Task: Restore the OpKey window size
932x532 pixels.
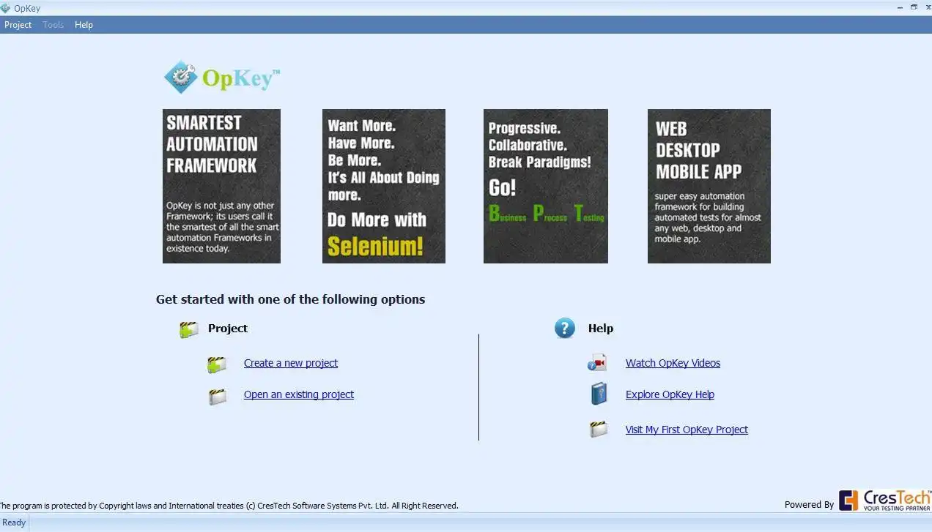Action: coord(914,7)
